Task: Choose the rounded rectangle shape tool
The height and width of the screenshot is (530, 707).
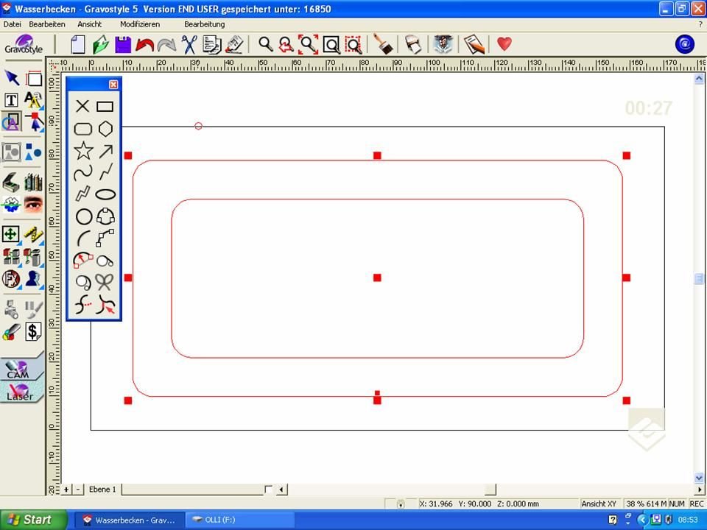Action: pos(83,129)
